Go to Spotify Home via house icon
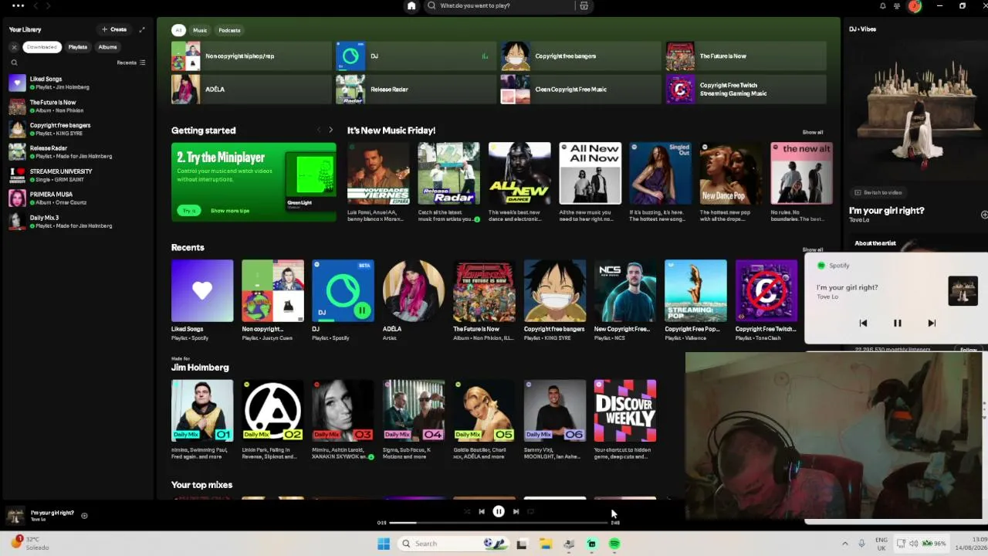The height and width of the screenshot is (556, 988). coord(411,5)
